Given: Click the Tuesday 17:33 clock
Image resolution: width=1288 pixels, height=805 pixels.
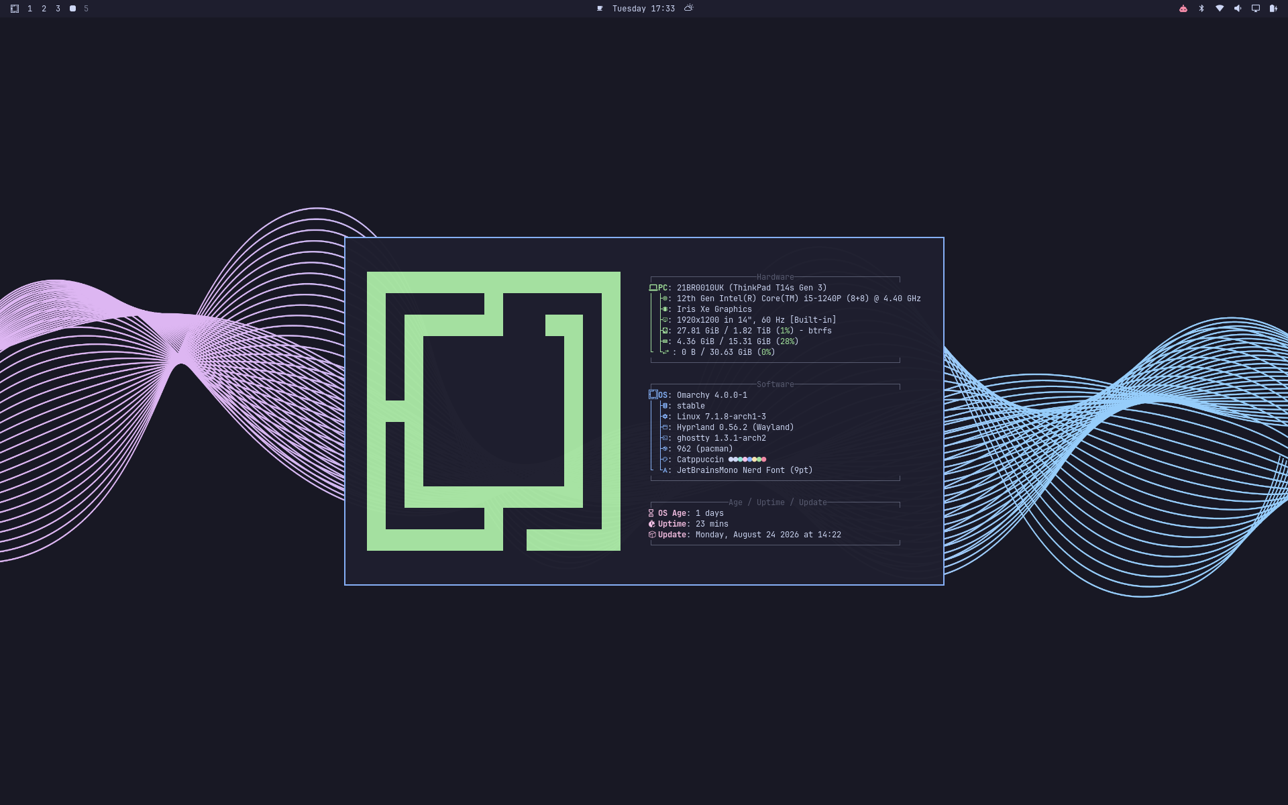Looking at the screenshot, I should pos(643,9).
